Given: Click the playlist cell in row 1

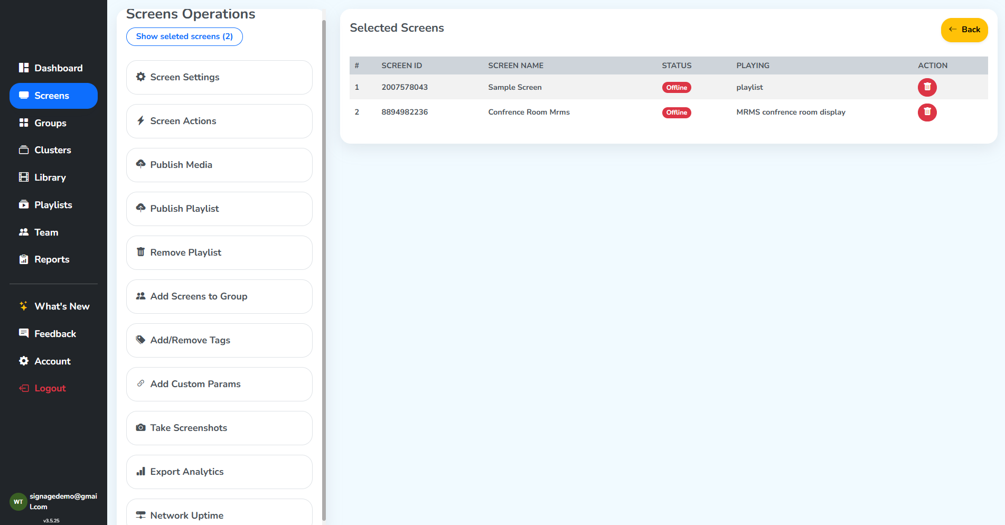Looking at the screenshot, I should point(749,87).
